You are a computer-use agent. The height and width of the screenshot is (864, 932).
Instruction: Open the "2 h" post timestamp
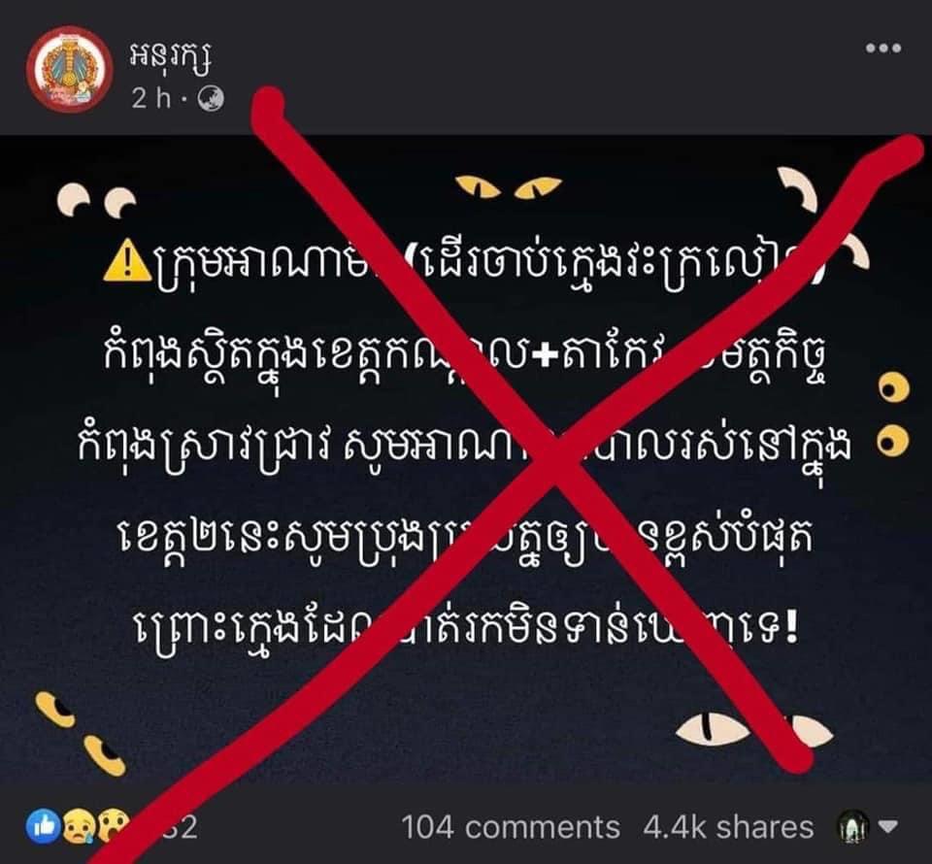pos(150,99)
